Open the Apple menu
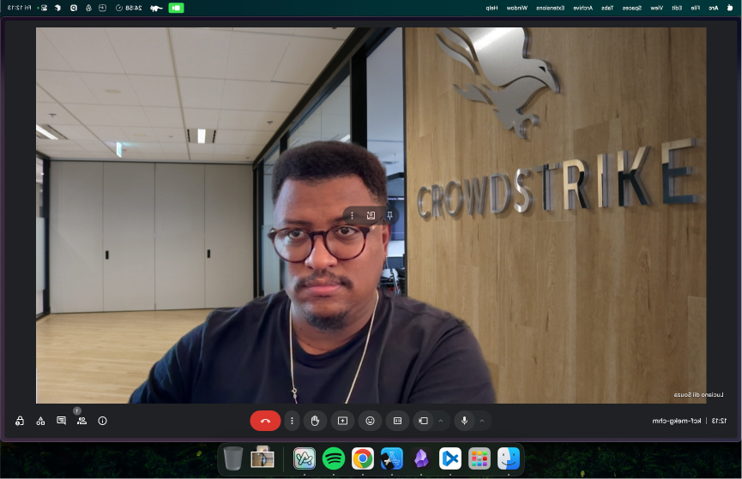742x479 pixels. [x=730, y=8]
